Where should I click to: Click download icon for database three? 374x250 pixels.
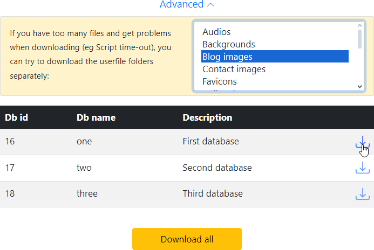(362, 194)
